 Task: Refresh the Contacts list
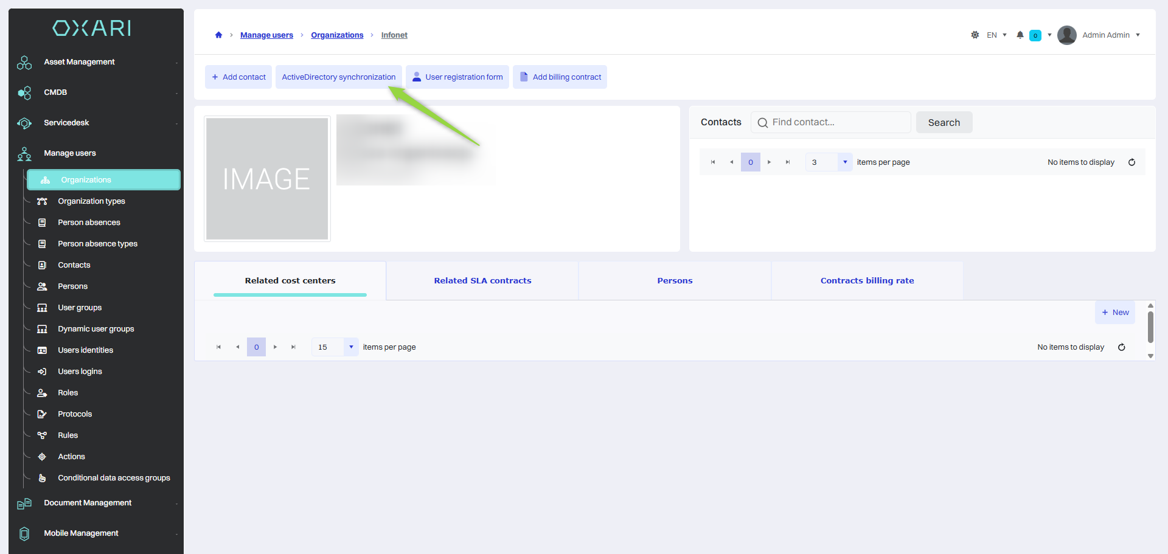[x=1131, y=162]
